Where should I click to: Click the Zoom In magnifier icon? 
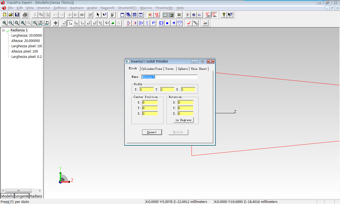coord(5,23)
